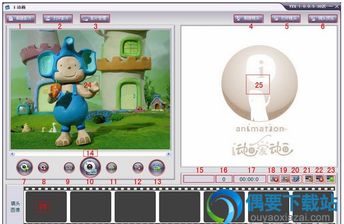Click the shot blue pencil edit icon
The height and width of the screenshot is (224, 344).
point(295,179)
